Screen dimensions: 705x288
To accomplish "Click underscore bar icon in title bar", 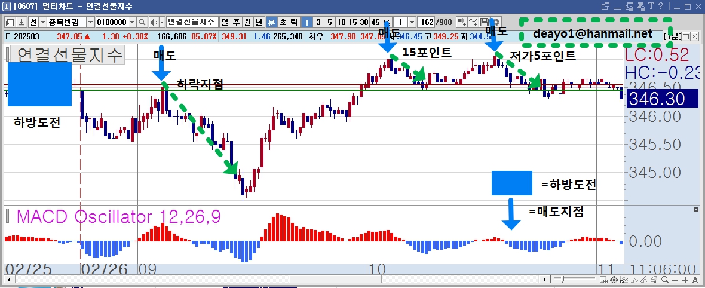I will coord(617,8).
